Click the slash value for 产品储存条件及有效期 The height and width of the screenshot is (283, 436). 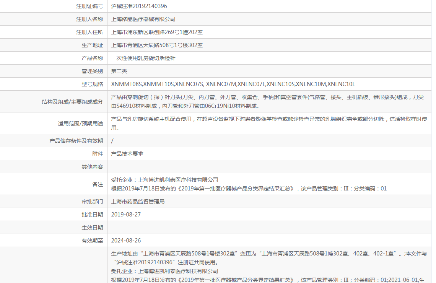point(112,141)
